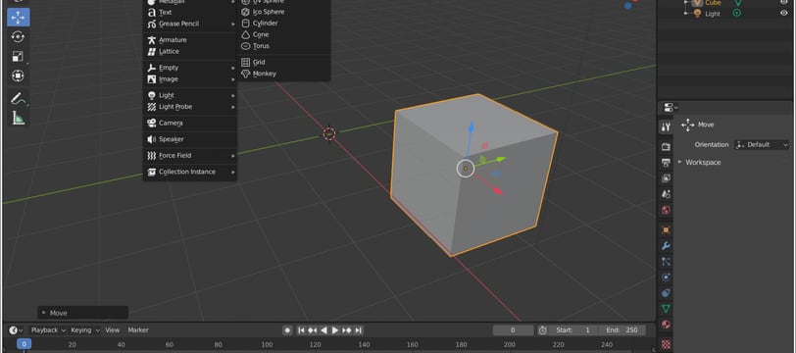The image size is (796, 353).
Task: Select the Rotate tool
Action: point(19,36)
